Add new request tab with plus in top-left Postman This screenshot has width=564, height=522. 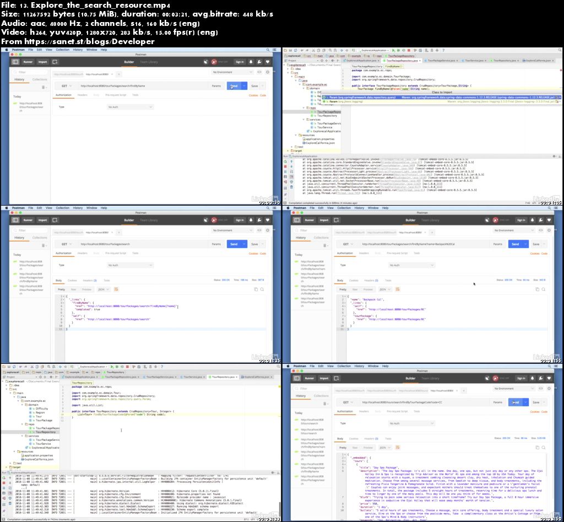tap(119, 74)
